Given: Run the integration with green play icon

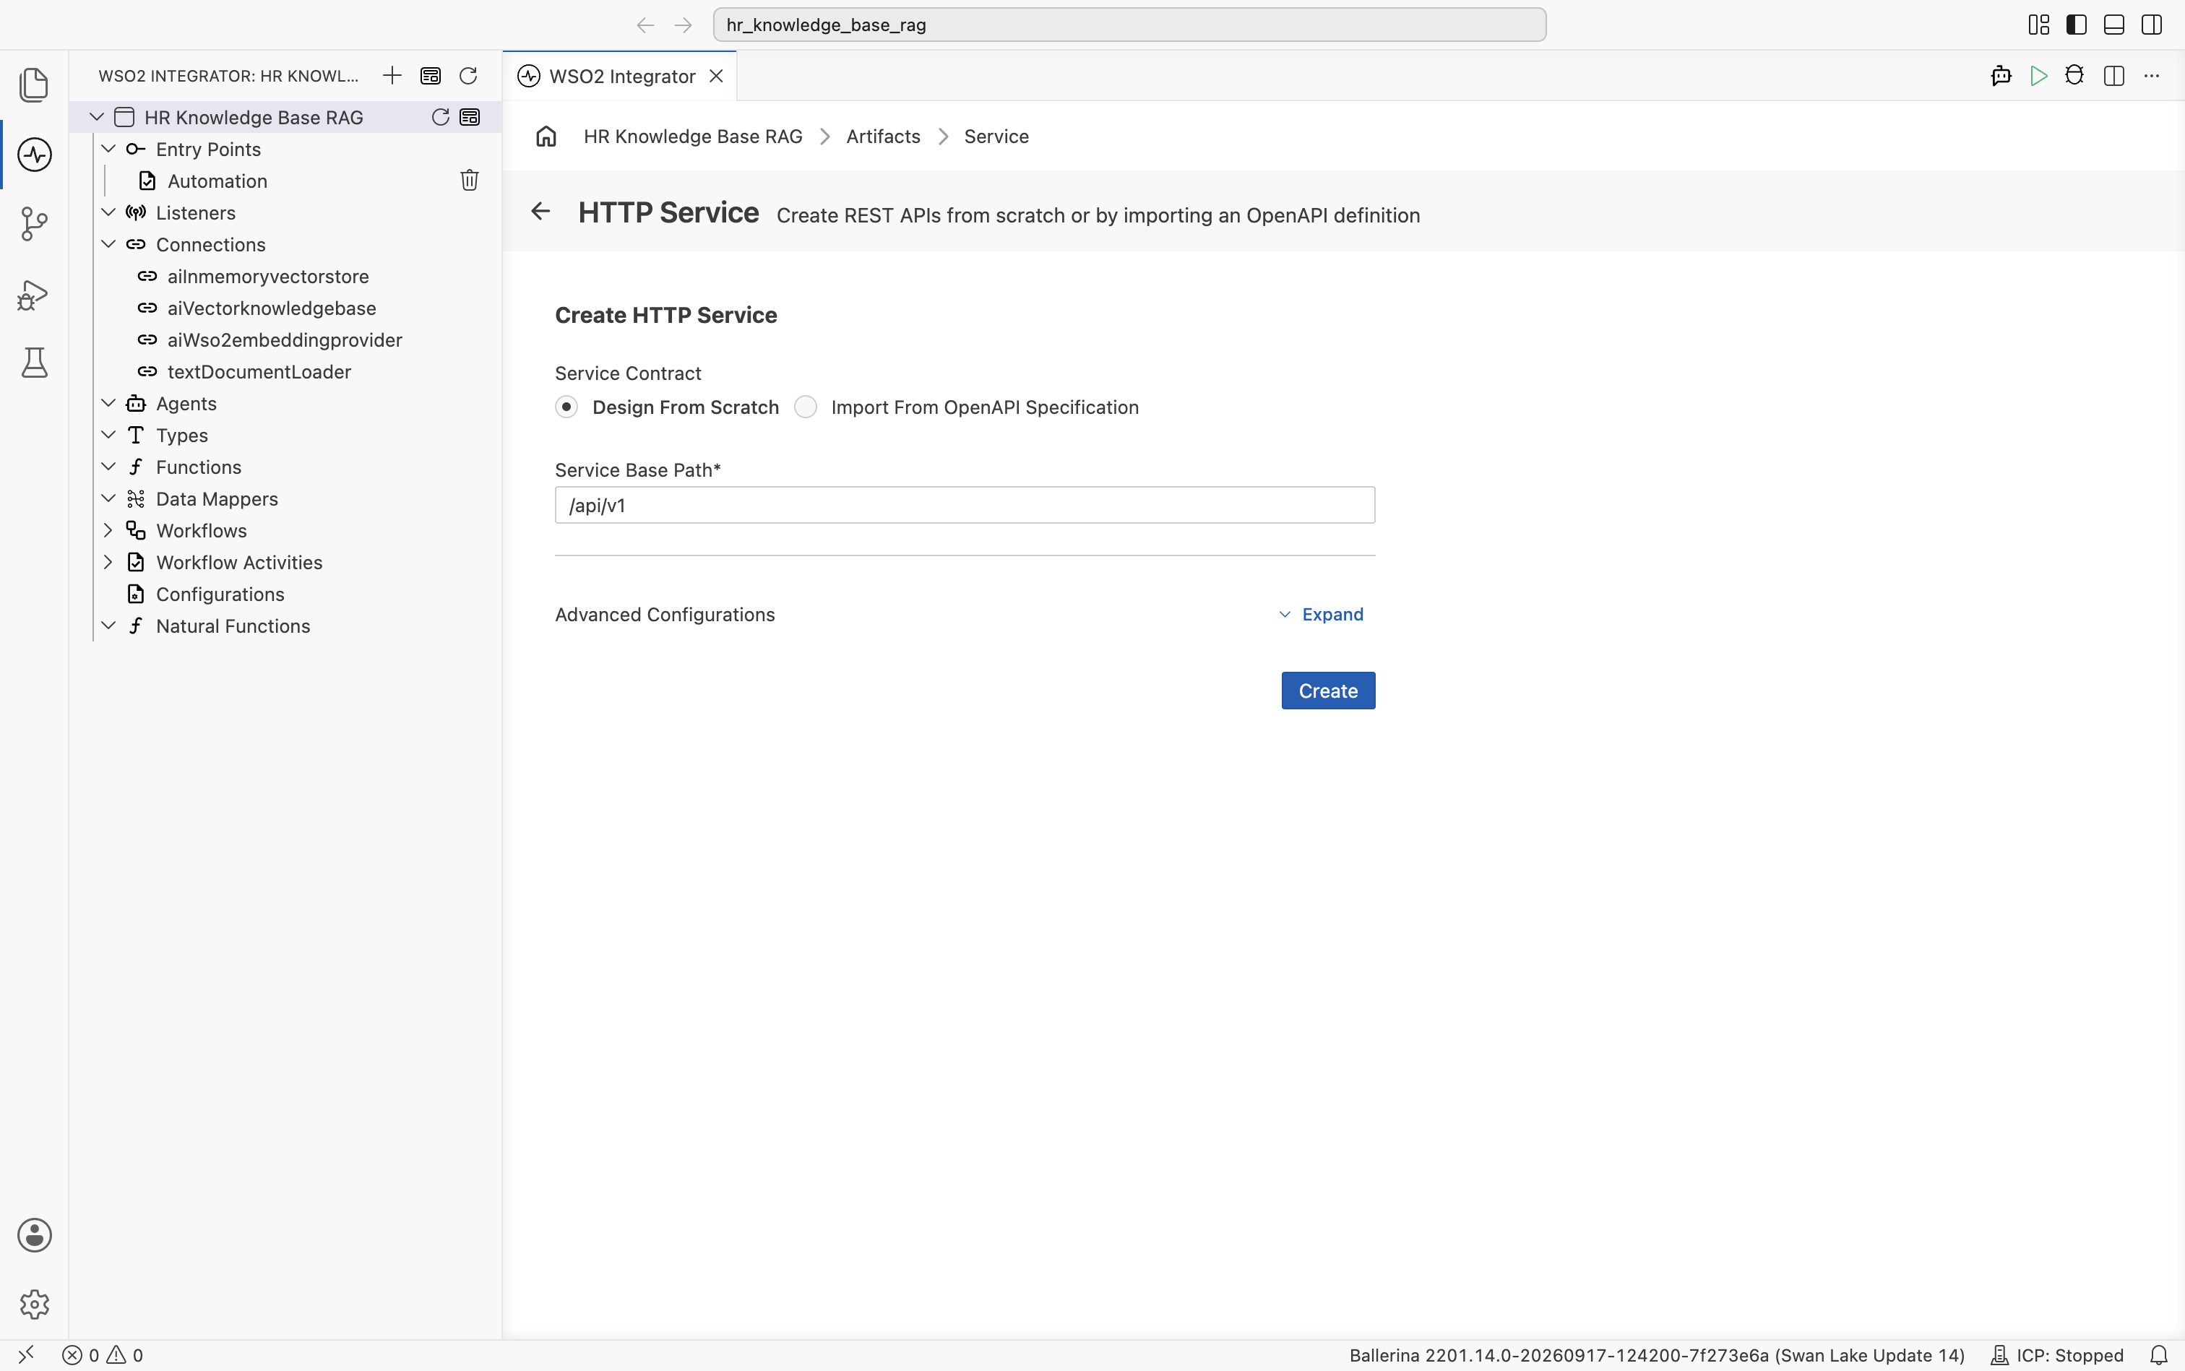Looking at the screenshot, I should point(2038,76).
